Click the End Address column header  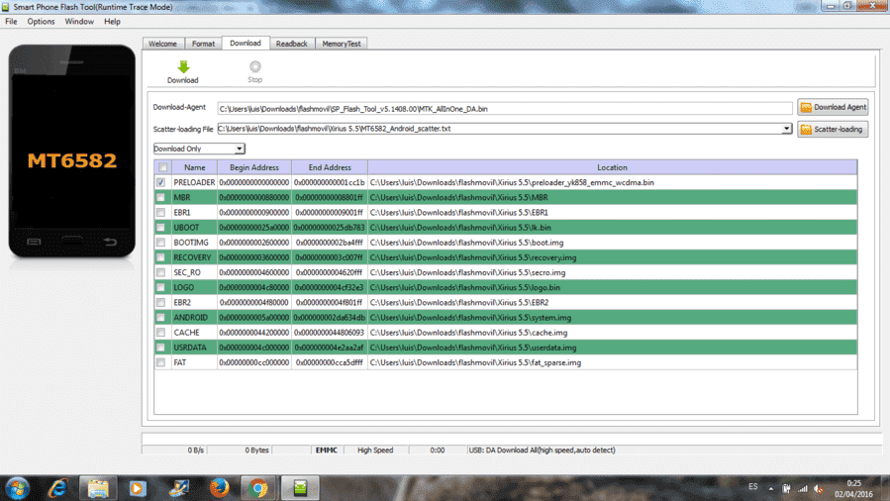click(330, 167)
